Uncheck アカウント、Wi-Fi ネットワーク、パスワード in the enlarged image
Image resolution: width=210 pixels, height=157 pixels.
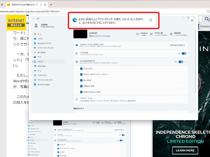[x=81, y=74]
